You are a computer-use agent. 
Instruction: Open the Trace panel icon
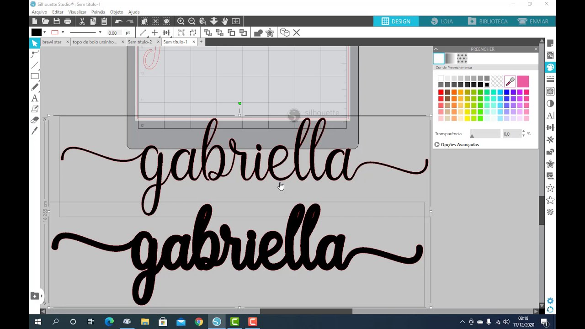(x=550, y=91)
